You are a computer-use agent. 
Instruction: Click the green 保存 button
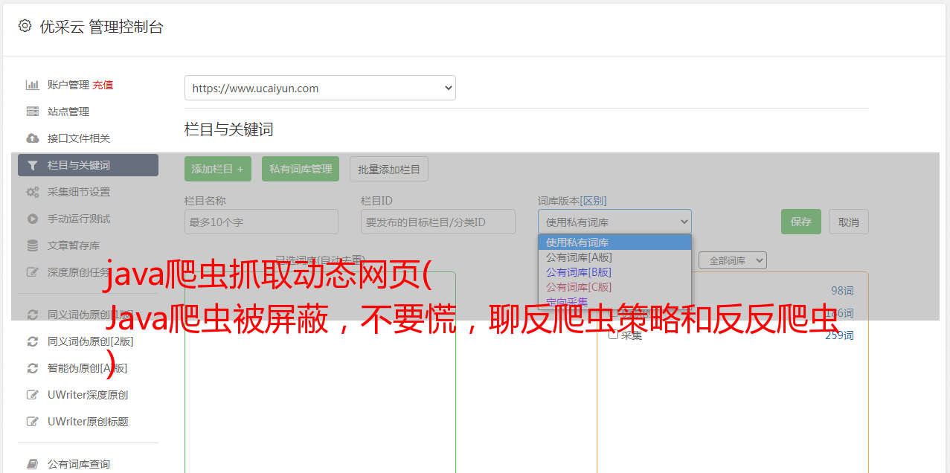click(801, 222)
